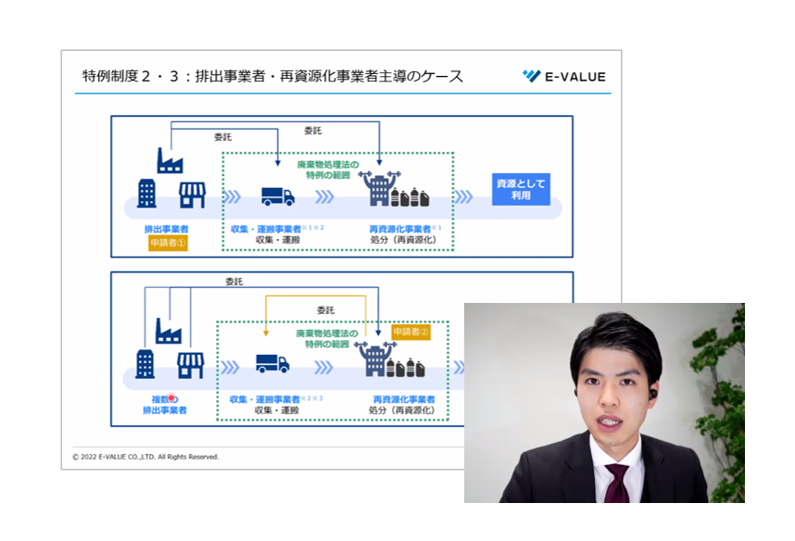Image resolution: width=795 pixels, height=541 pixels.
Task: Click the shop storefront icon in upper diagram
Action: coord(192,195)
